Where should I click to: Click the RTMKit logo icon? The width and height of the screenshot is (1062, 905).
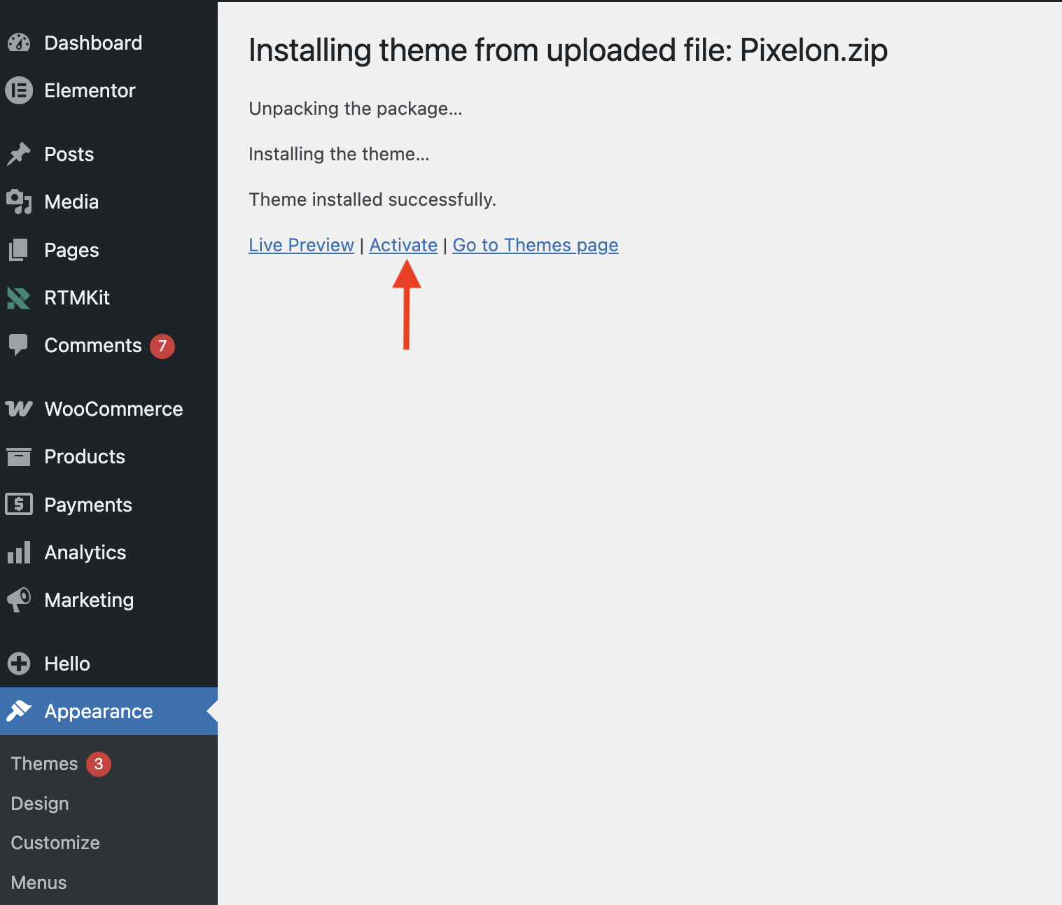click(x=19, y=298)
